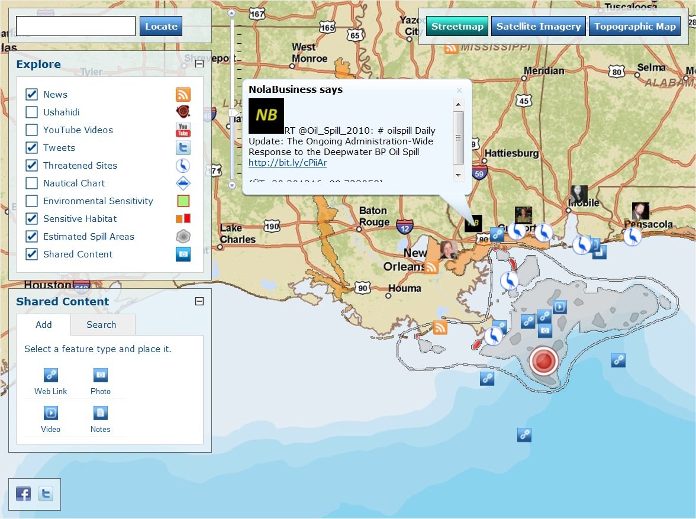Share on Facebook
Image resolution: width=696 pixels, height=519 pixels.
[x=24, y=494]
